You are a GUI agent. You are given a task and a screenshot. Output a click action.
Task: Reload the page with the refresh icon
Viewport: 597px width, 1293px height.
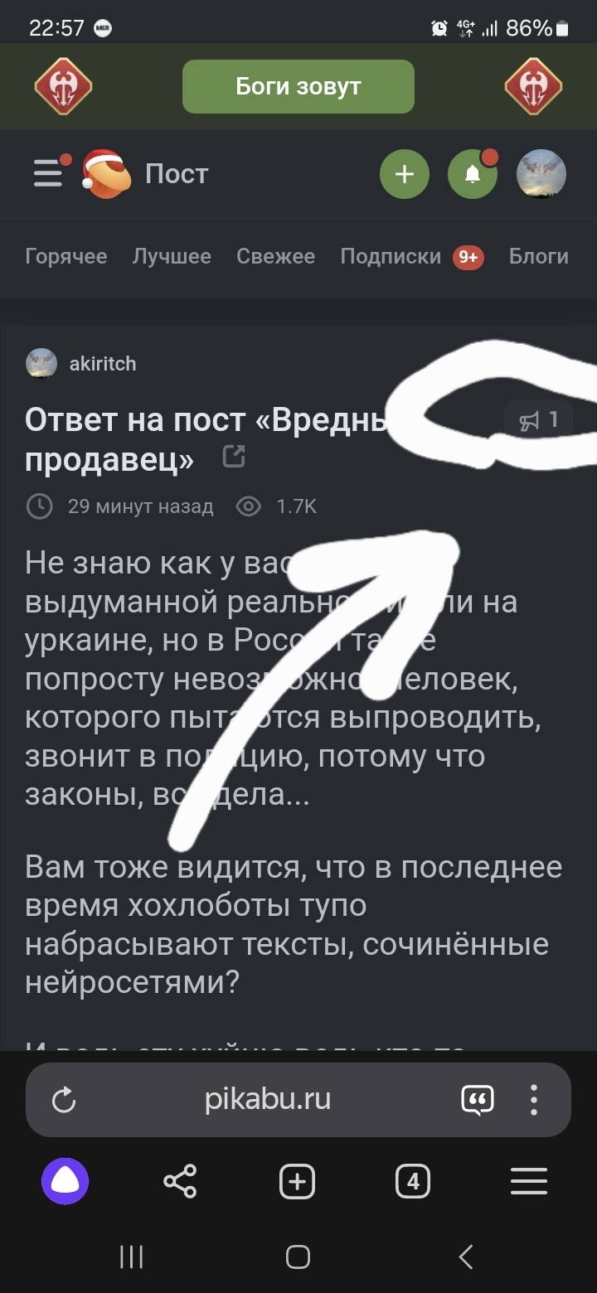point(64,1100)
